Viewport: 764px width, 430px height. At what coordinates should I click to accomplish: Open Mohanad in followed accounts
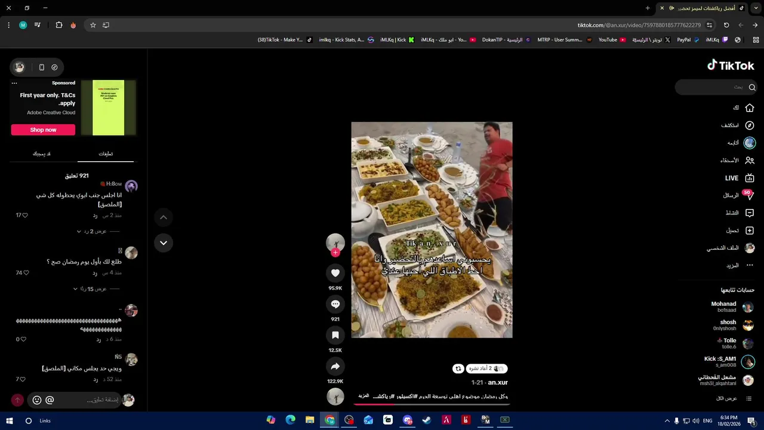[732, 307]
